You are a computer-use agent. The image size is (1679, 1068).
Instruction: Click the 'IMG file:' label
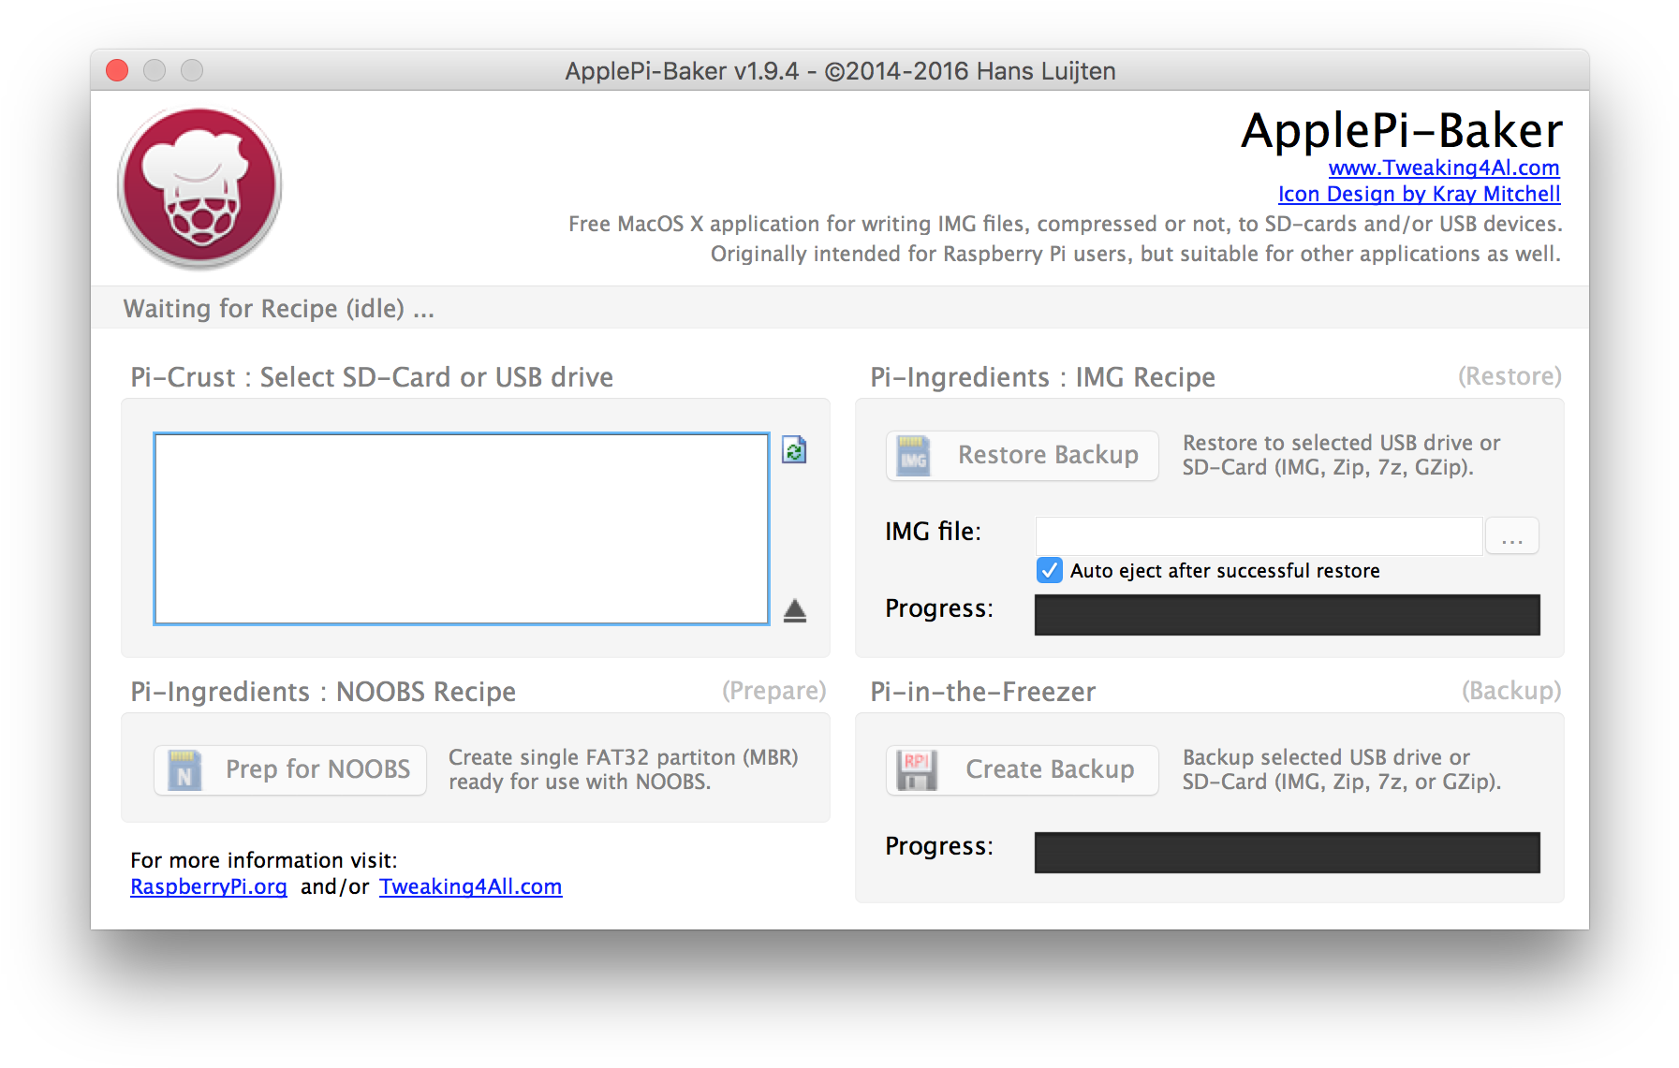pos(933,532)
